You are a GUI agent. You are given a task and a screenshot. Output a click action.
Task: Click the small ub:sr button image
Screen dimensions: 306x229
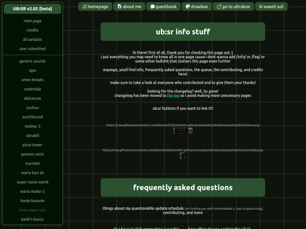pyautogui.click(x=183, y=156)
